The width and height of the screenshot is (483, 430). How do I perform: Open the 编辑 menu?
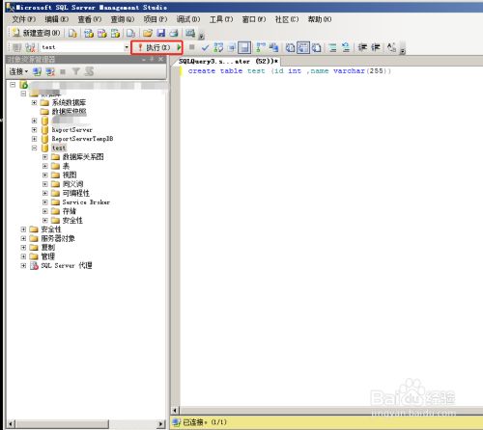(56, 19)
